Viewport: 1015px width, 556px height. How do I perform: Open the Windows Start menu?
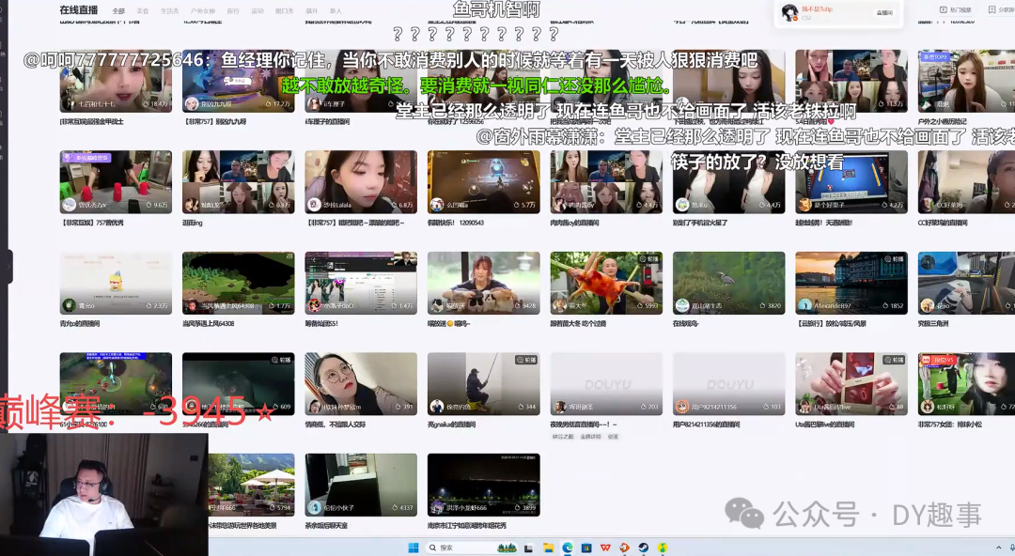pyautogui.click(x=413, y=548)
